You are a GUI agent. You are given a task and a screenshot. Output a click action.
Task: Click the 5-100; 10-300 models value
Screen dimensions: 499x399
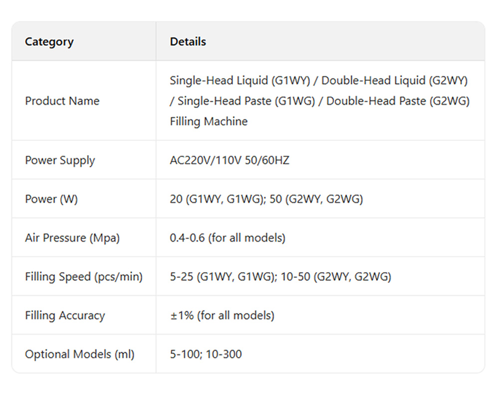[x=206, y=354]
